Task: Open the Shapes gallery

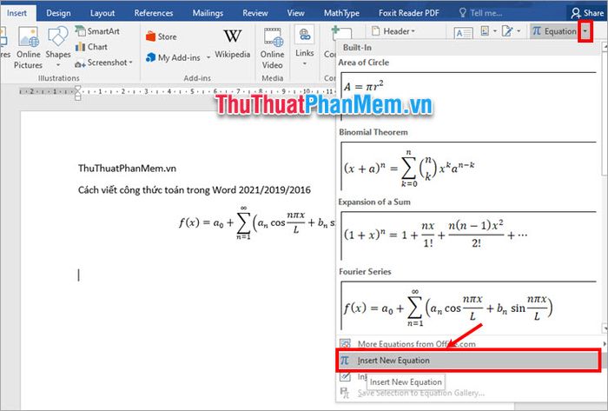Action: [x=58, y=47]
